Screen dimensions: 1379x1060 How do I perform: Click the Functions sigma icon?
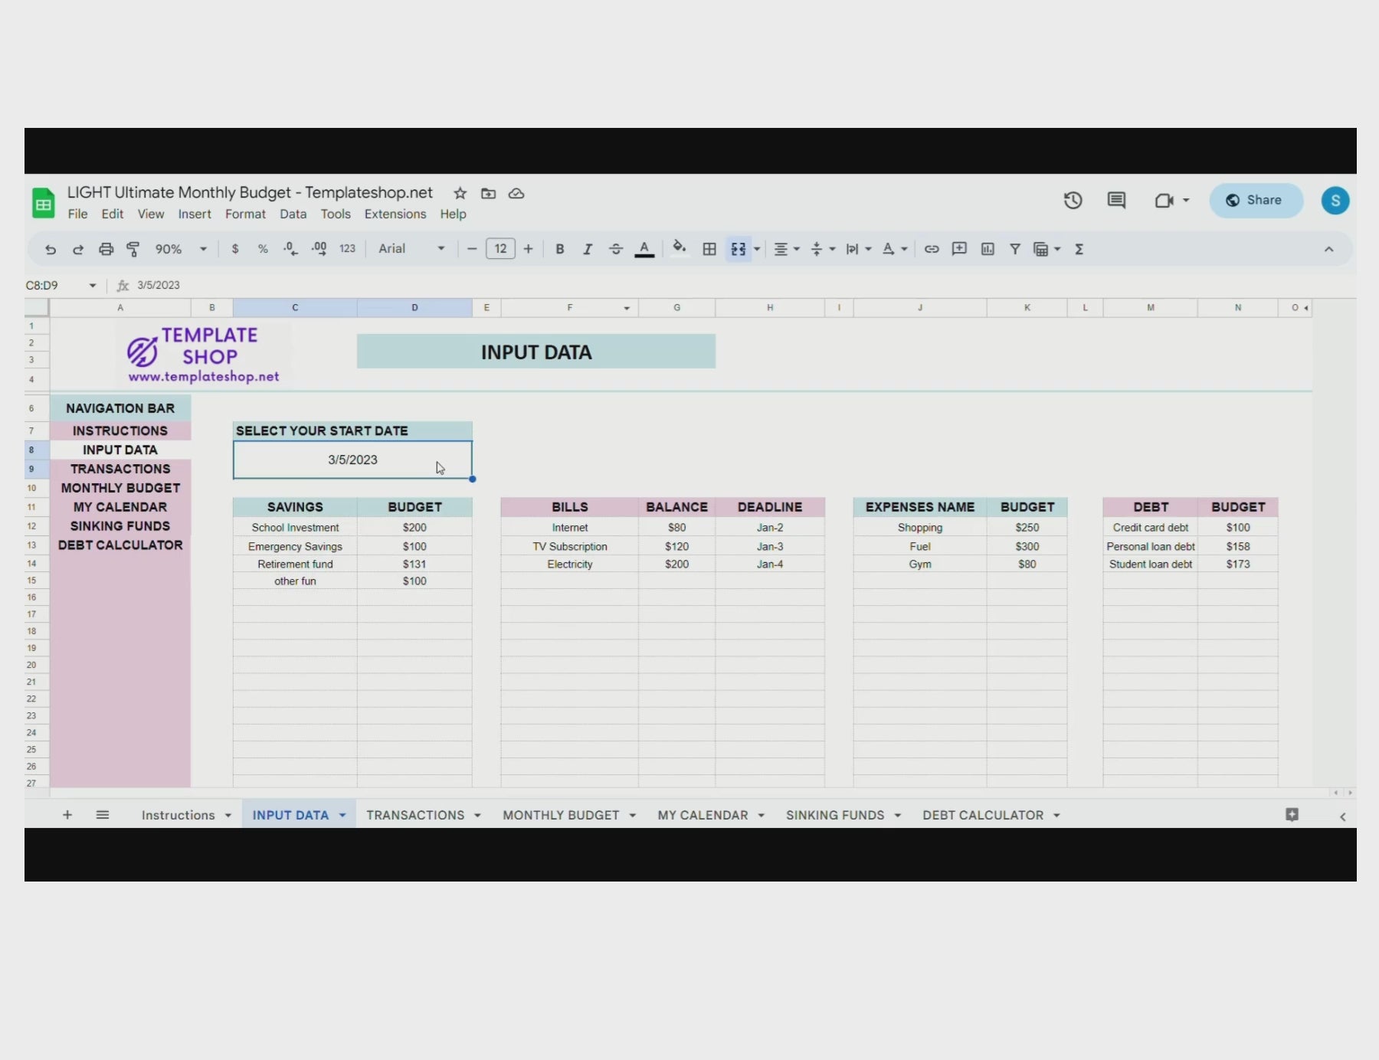[x=1079, y=249]
